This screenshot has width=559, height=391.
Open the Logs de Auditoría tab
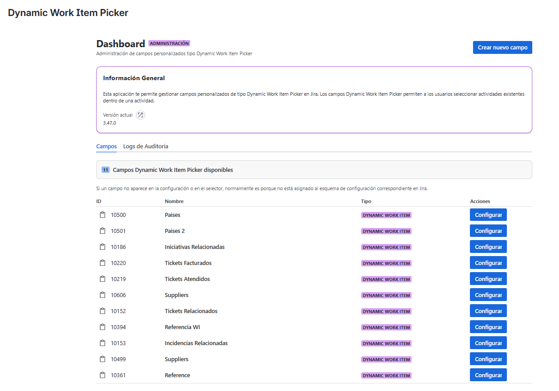[x=146, y=147]
